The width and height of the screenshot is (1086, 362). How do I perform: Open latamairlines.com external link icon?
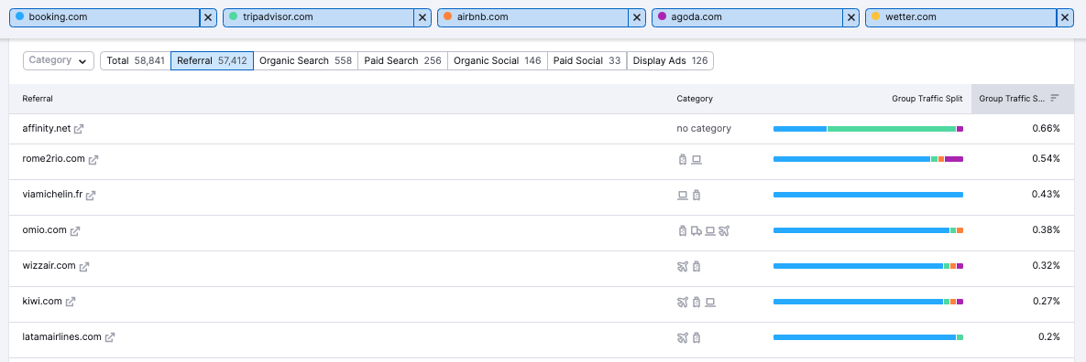[x=109, y=338]
